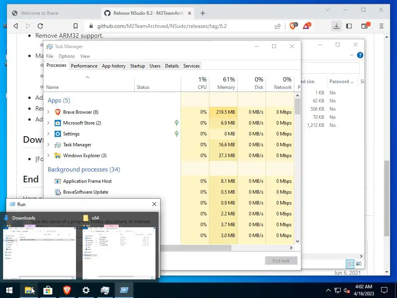Switch to the App history tab

[x=114, y=66]
